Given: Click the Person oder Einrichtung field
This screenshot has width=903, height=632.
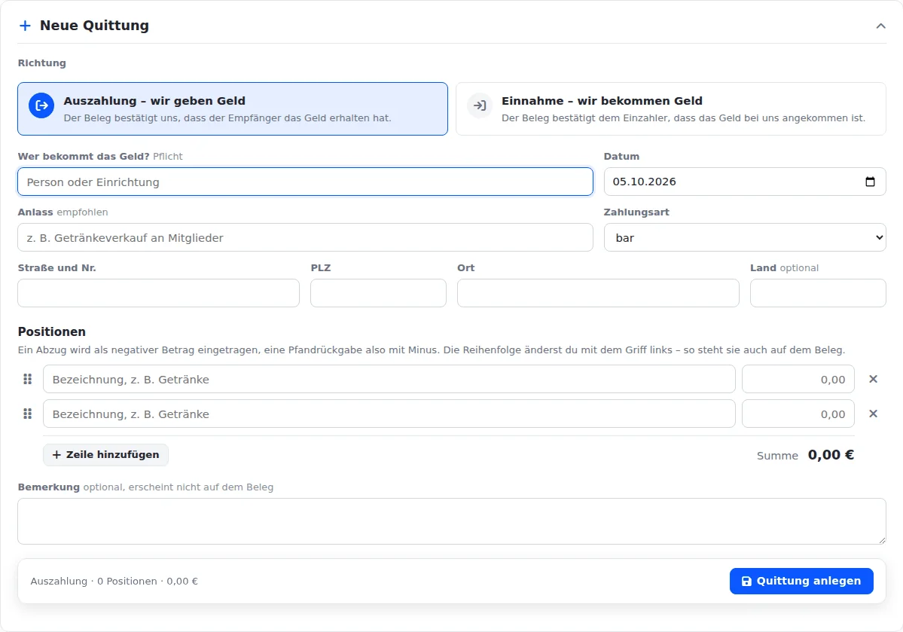Looking at the screenshot, I should (305, 182).
